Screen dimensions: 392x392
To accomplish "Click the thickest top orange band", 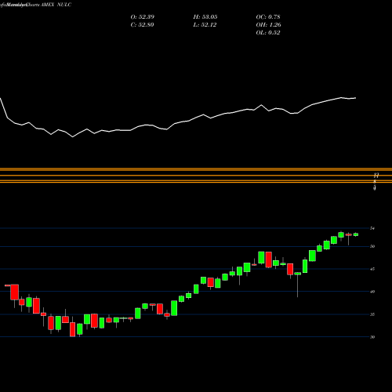I will 196,169.
